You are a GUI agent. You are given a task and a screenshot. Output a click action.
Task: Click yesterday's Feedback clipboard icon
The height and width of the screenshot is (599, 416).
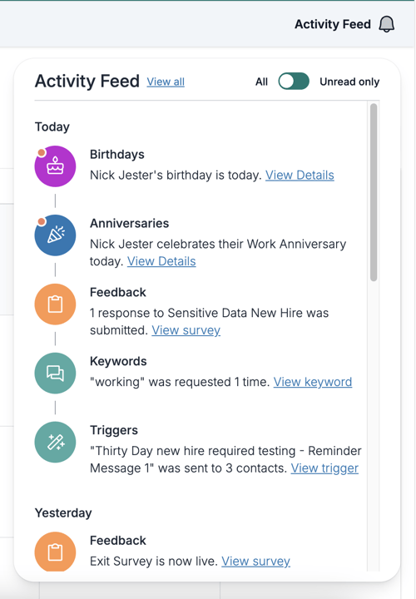55,552
